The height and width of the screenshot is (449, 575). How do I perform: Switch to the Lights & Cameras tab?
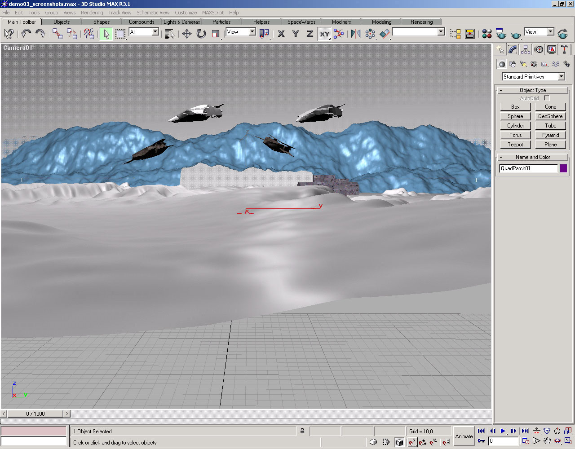[181, 22]
